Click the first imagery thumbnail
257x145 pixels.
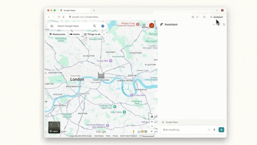pos(139,131)
